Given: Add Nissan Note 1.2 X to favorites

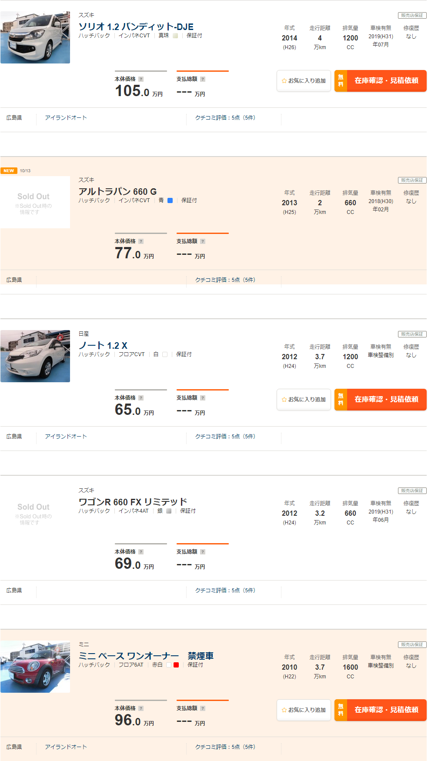Looking at the screenshot, I should [x=304, y=400].
